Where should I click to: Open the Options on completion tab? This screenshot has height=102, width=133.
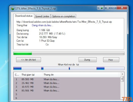(63, 16)
